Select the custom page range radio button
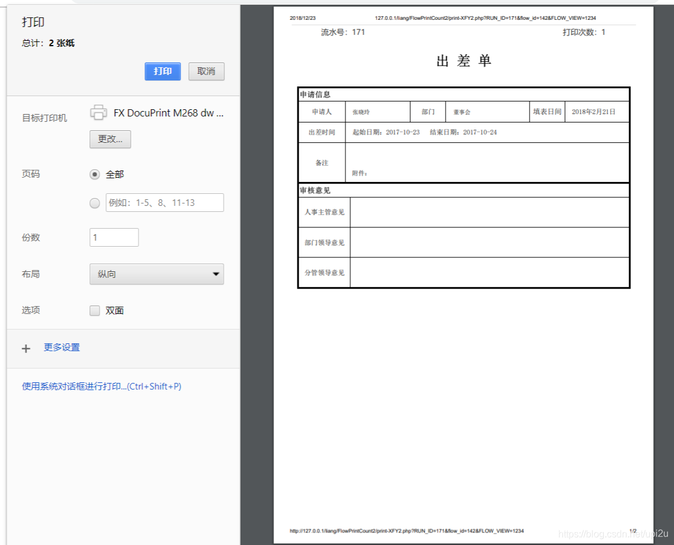 click(94, 203)
